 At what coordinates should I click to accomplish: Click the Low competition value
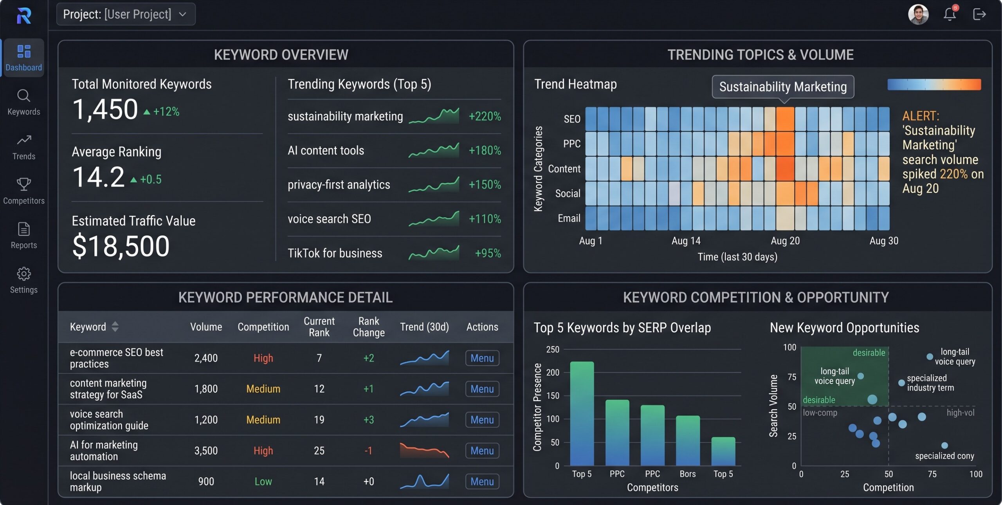pos(263,482)
